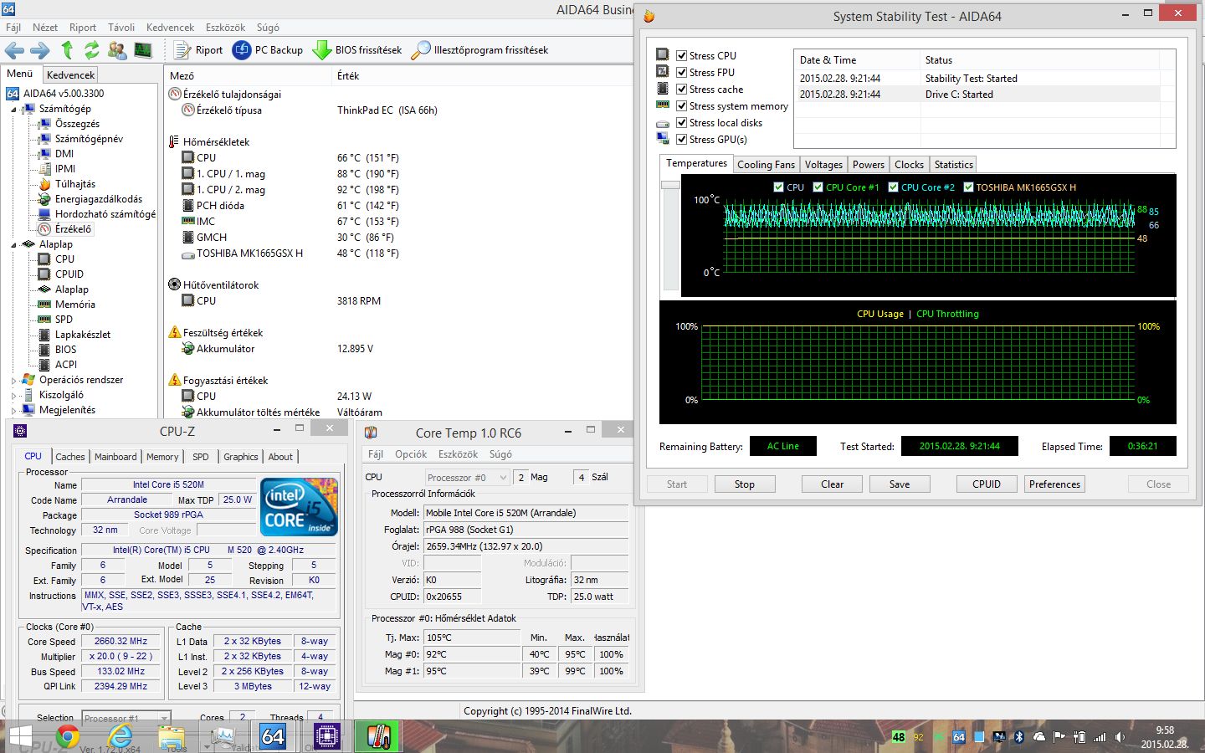1205x753 pixels.
Task: Open the Opciók menu in Core Temp
Action: coord(411,454)
